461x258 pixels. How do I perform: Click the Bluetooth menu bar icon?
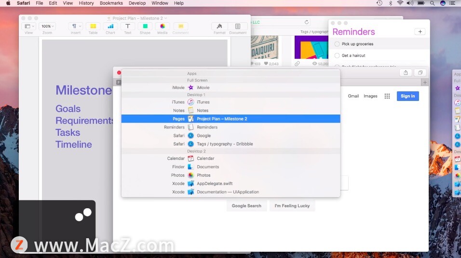click(x=391, y=3)
